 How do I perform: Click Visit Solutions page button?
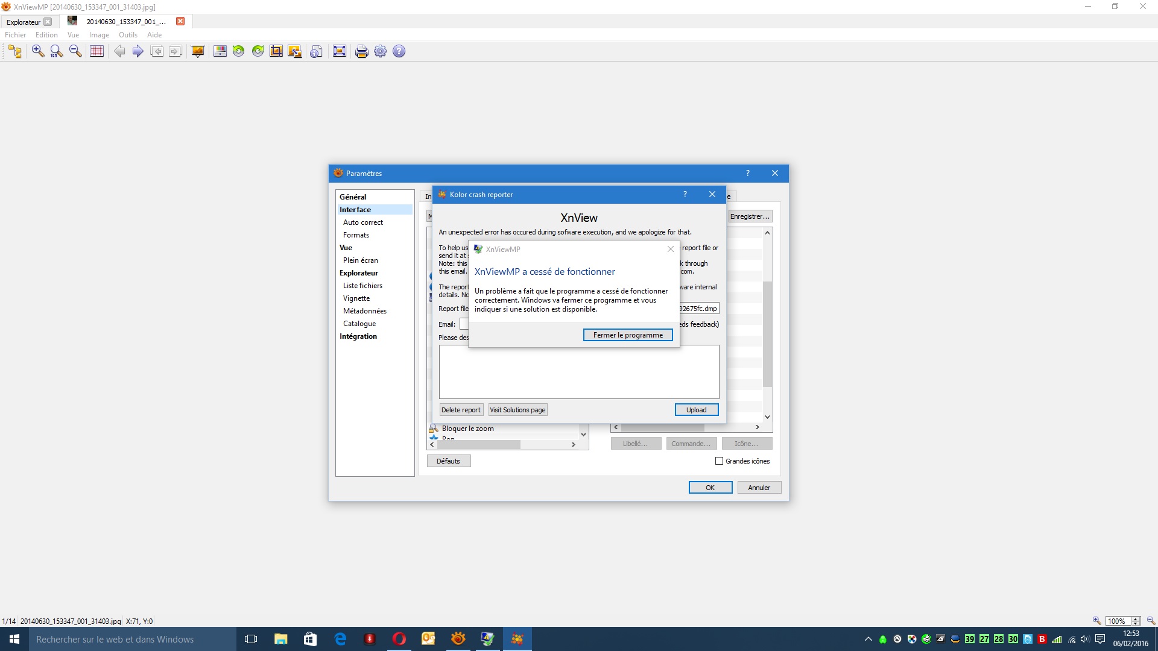517,410
